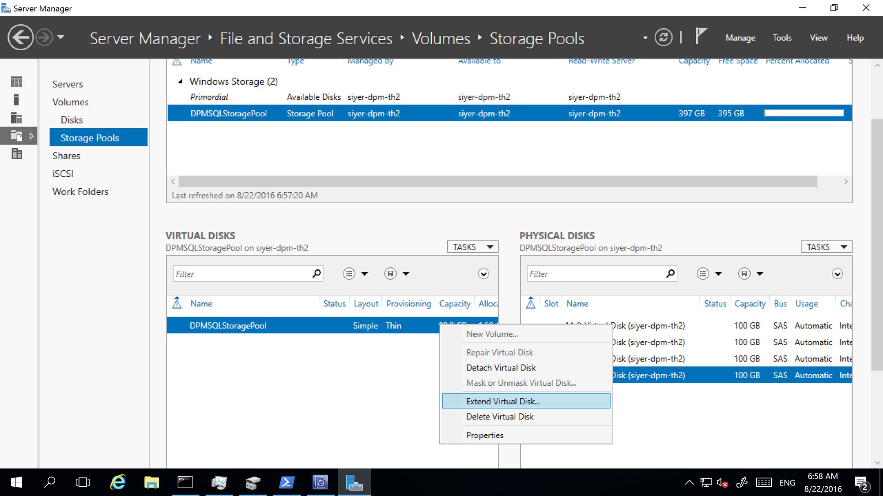Expand the Virtual Disks filter options chevron
This screenshot has height=496, width=883.
[x=485, y=274]
